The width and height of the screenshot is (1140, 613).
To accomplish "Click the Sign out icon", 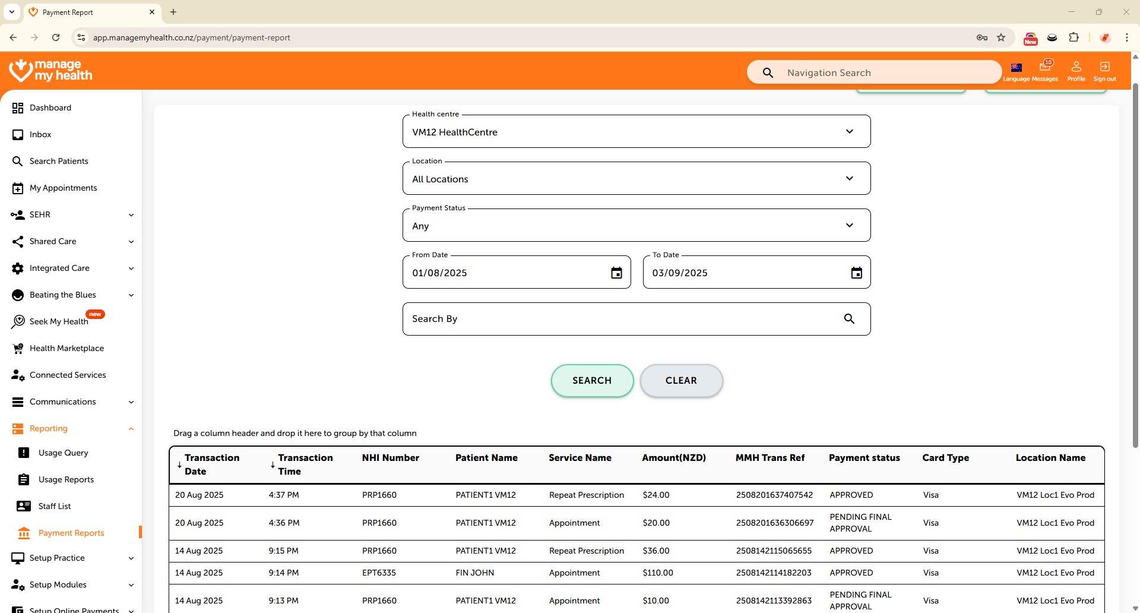I will pyautogui.click(x=1104, y=67).
